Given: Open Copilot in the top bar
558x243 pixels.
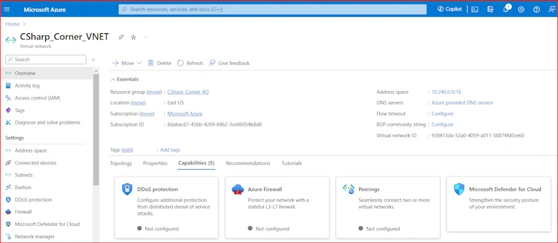Looking at the screenshot, I should point(450,9).
